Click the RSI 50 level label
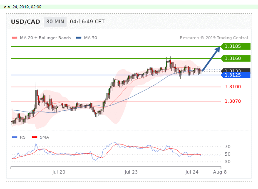The width and height of the screenshot is (258, 189). 228,154
